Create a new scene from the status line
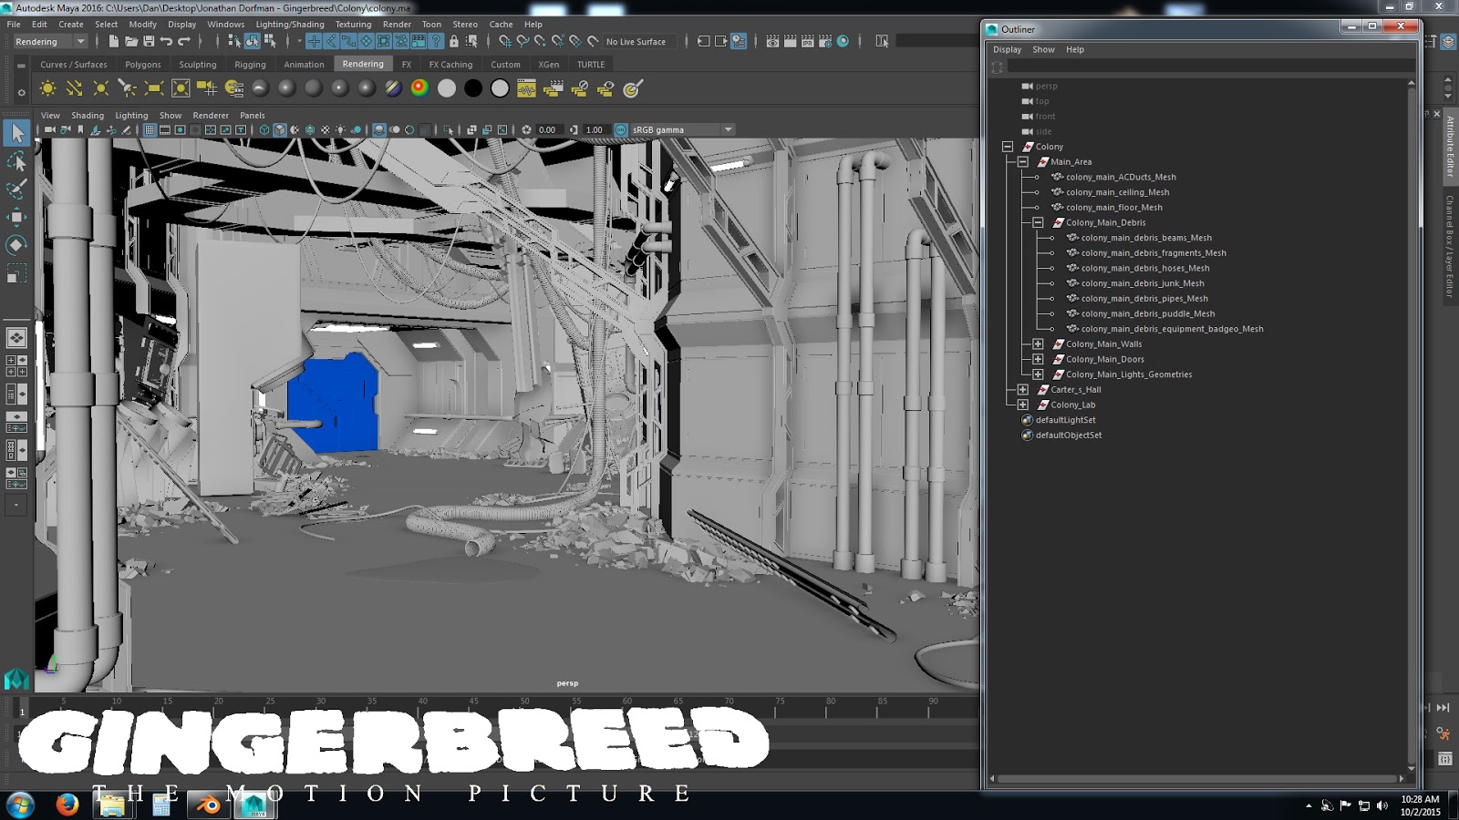Viewport: 1459px width, 820px height. tap(113, 41)
